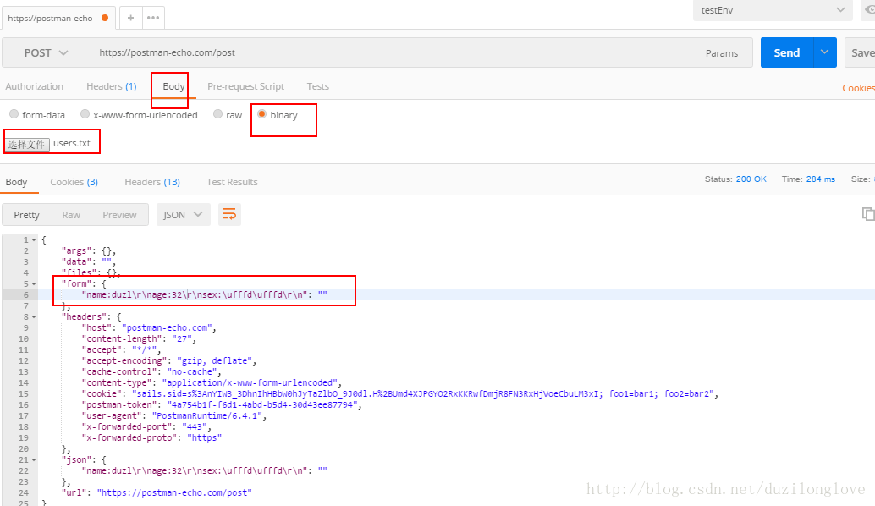The image size is (875, 506).
Task: Click the 284 ms time value
Action: pos(820,179)
